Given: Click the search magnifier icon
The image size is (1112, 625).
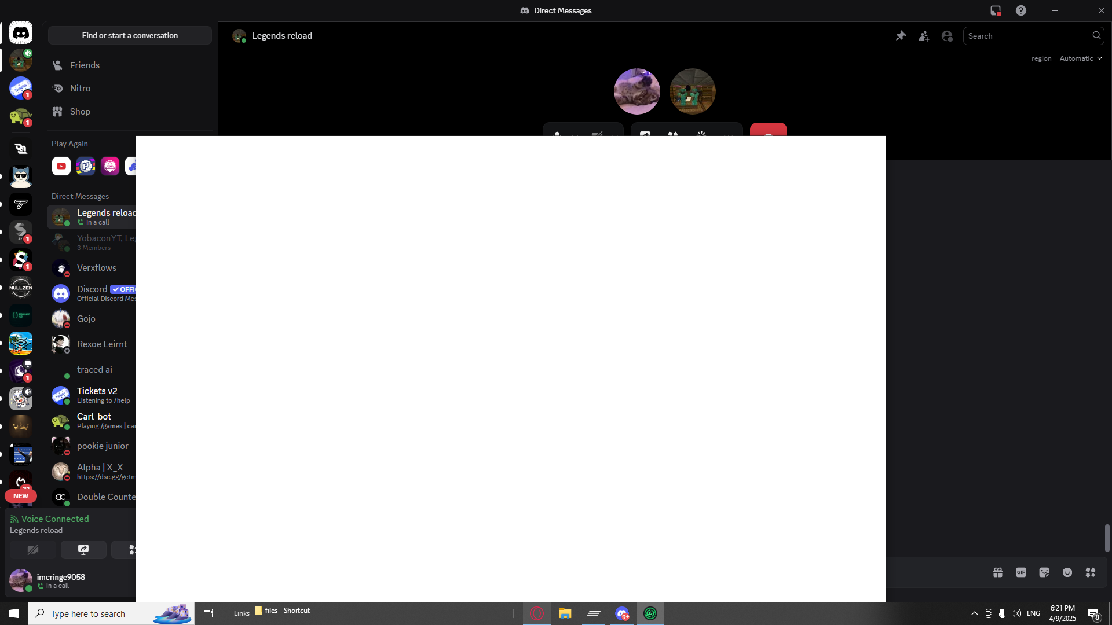Looking at the screenshot, I should 1096,35.
